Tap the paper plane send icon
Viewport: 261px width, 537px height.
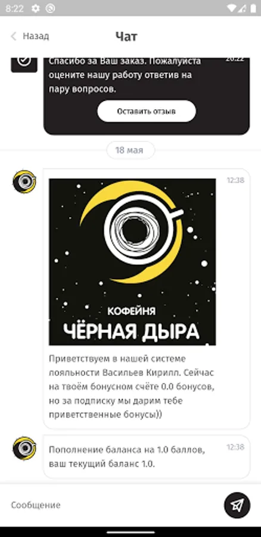[x=237, y=505]
